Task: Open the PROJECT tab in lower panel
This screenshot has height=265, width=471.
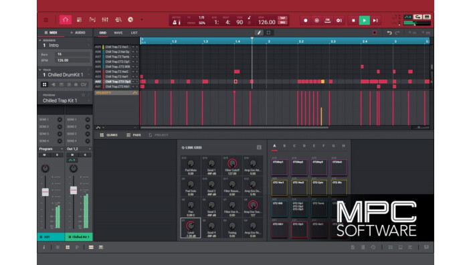Action: (159, 135)
